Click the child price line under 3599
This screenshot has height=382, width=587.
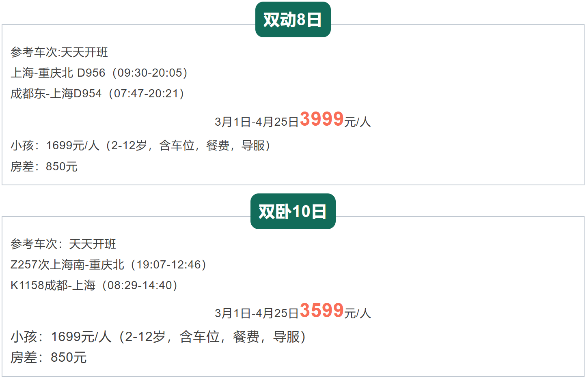(x=158, y=337)
